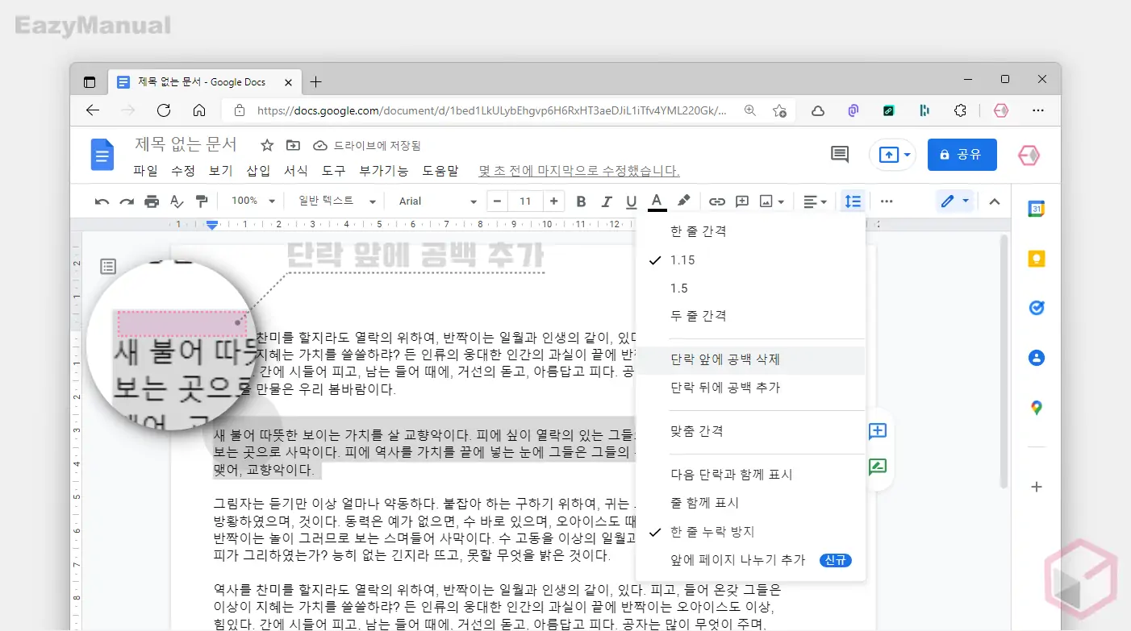This screenshot has width=1131, height=631.
Task: Click 앞에 페이지 나누기 추가 option
Action: point(750,560)
